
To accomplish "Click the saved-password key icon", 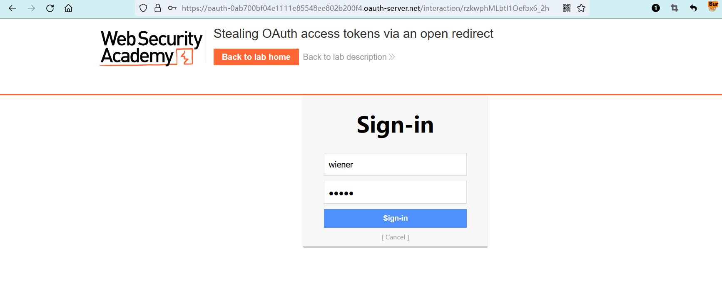I will tap(172, 8).
